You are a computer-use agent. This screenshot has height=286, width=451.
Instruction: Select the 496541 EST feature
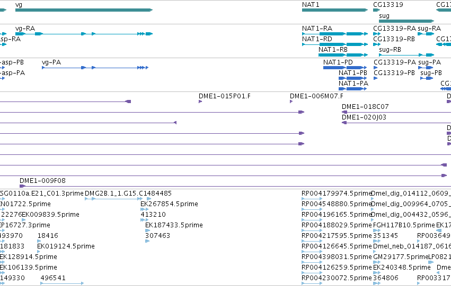(62, 283)
